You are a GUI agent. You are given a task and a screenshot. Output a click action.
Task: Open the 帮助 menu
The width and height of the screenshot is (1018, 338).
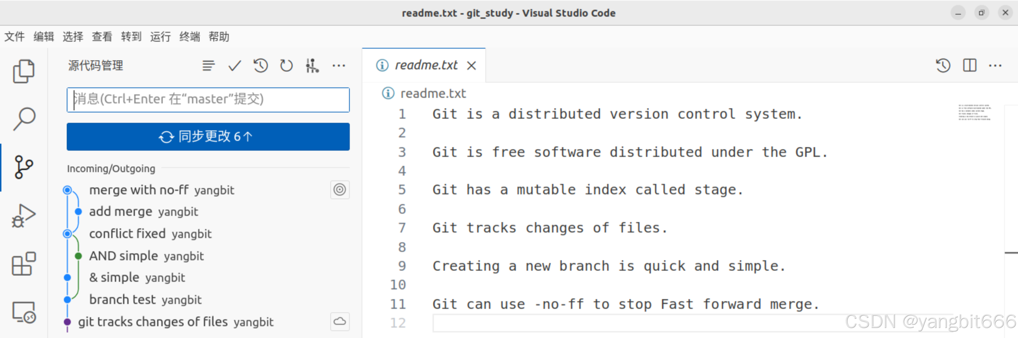pyautogui.click(x=219, y=37)
